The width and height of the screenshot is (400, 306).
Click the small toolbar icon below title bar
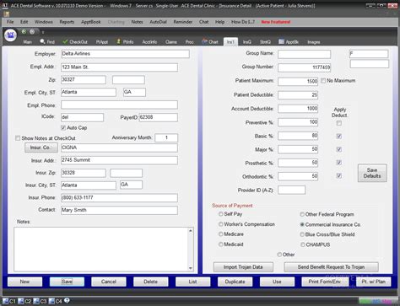6,13
